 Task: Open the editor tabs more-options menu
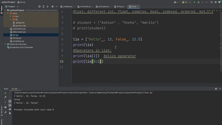coord(220,7)
